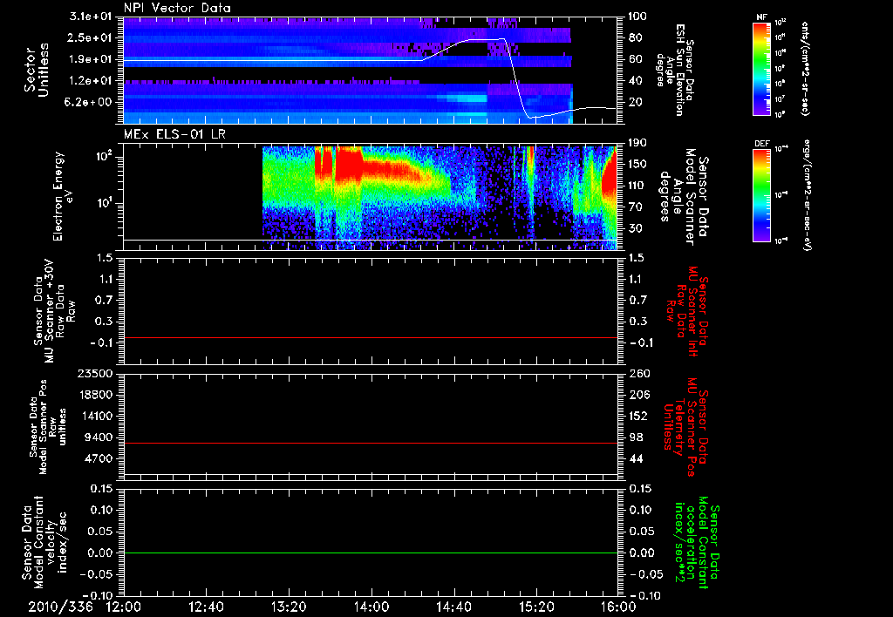The height and width of the screenshot is (617, 893).
Task: Click the "Electron Energy eV" axis title
Action: [62, 196]
